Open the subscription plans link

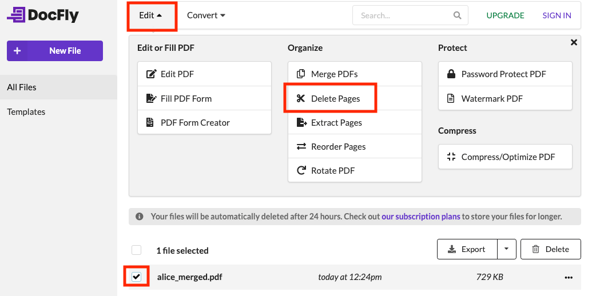[x=420, y=217]
